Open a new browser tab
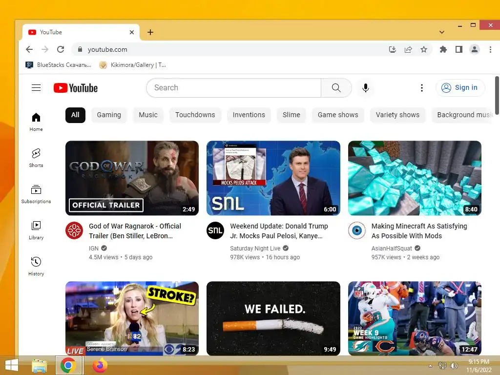 [x=150, y=32]
